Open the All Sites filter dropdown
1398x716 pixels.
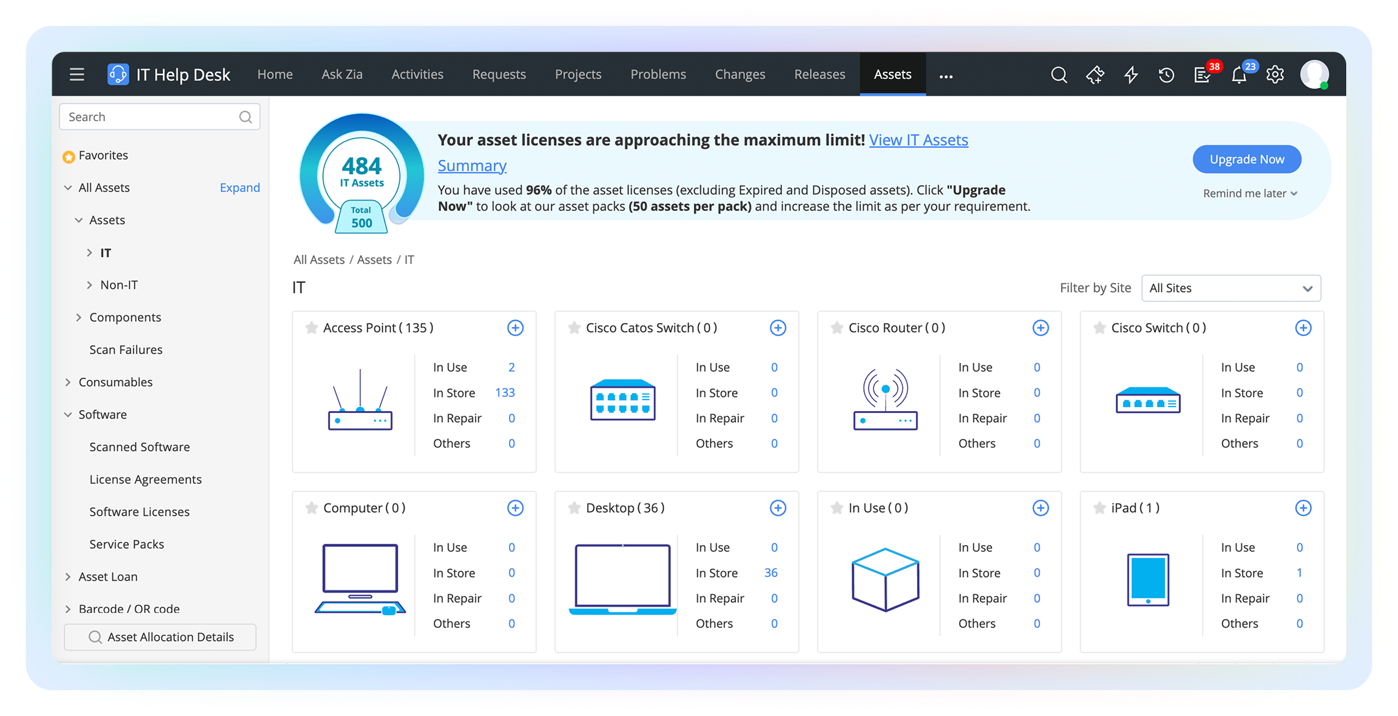[1230, 288]
